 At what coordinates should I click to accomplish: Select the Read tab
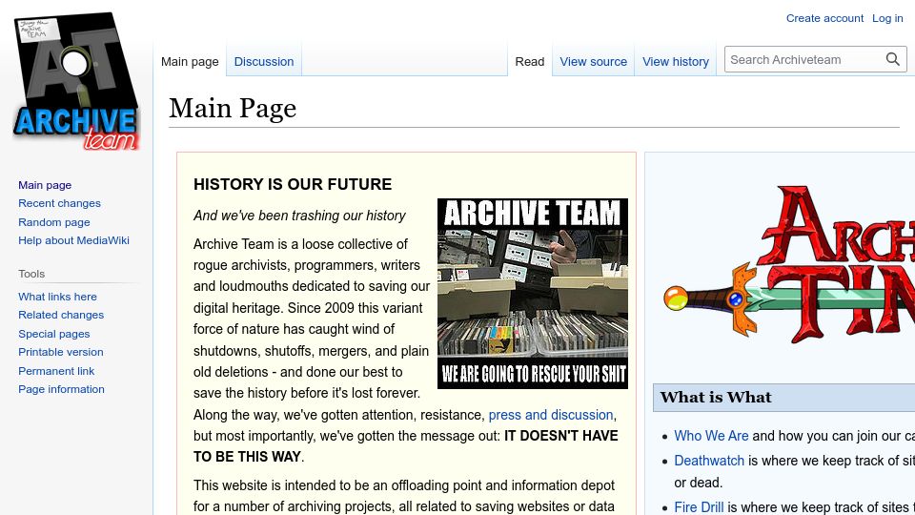tap(529, 61)
